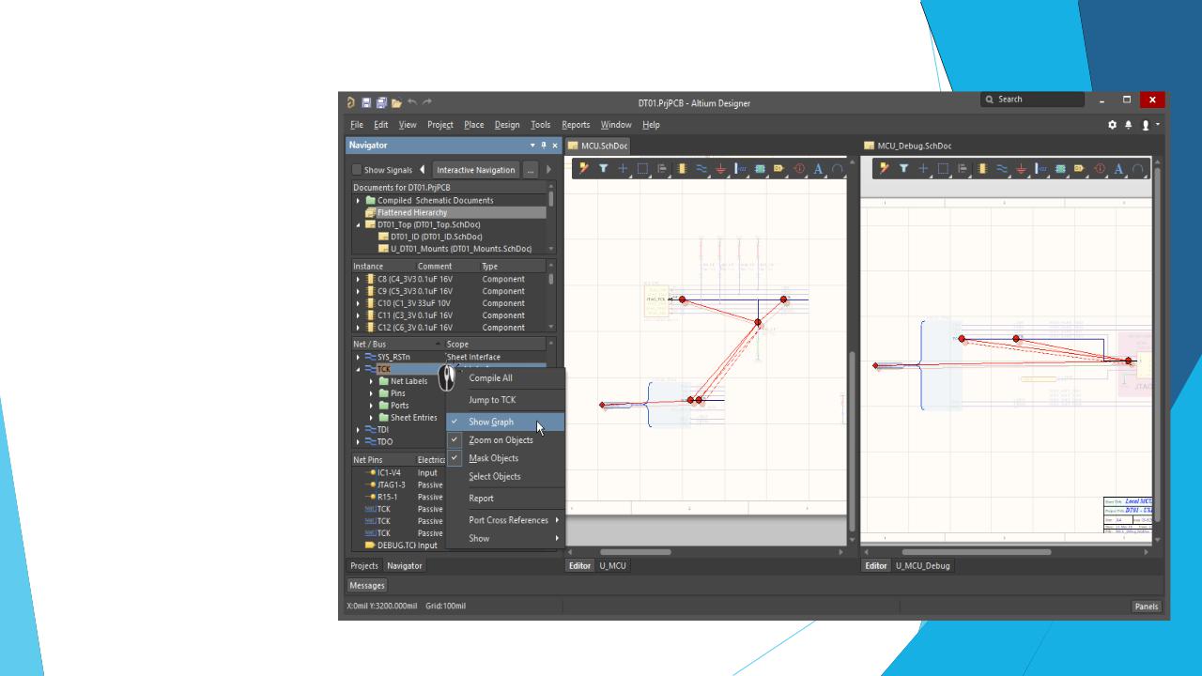Click the Redo arrow in title bar
Screen dimensions: 1202x676
[x=427, y=101]
